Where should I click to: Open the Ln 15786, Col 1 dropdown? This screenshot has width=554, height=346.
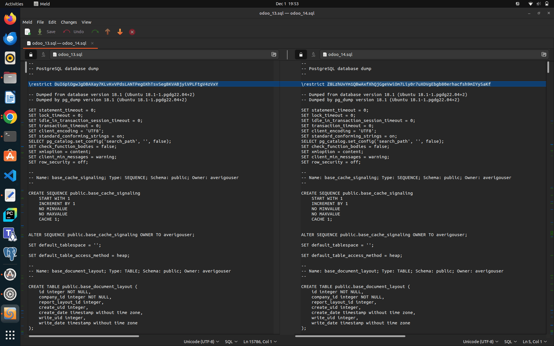(x=260, y=341)
